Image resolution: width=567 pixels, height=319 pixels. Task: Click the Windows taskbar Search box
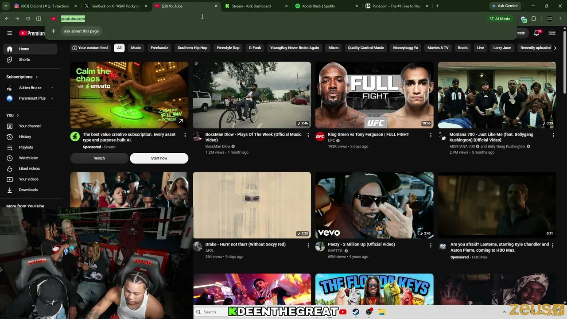tap(210, 312)
